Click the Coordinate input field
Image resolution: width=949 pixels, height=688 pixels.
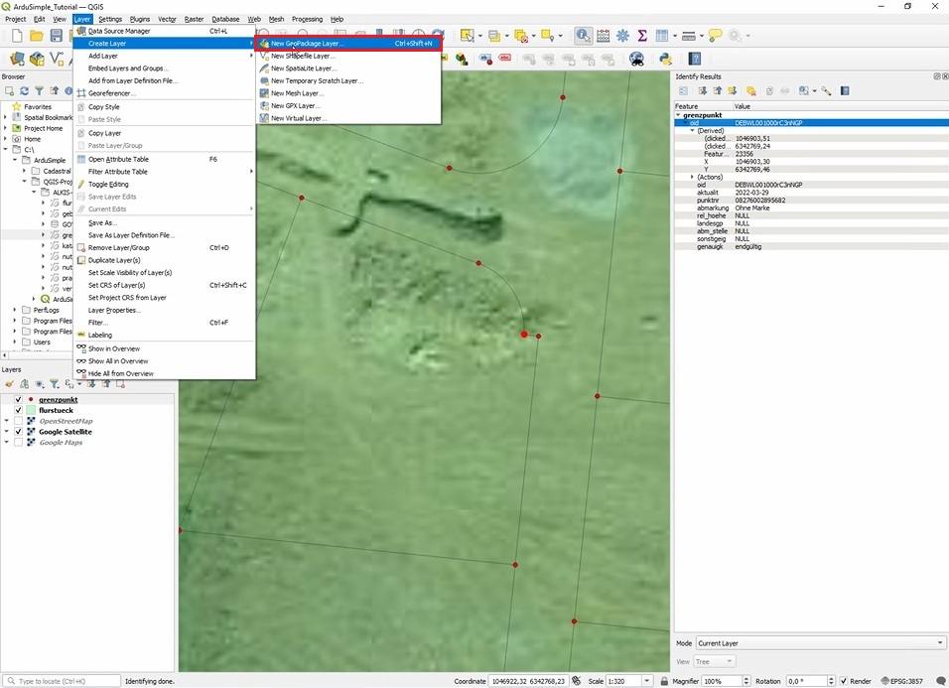(x=527, y=681)
